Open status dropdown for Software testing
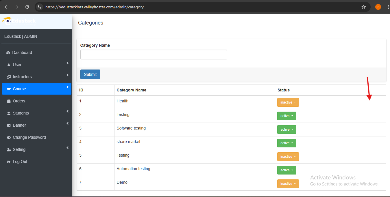The image size is (390, 197). (x=287, y=130)
